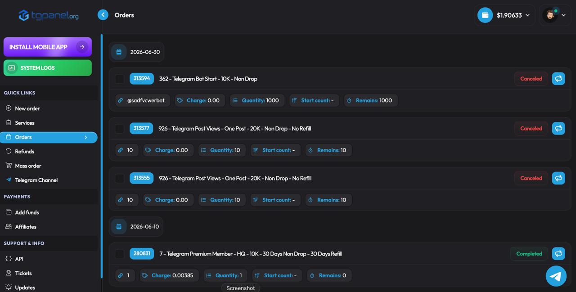Check the box for order 313577
This screenshot has width=576, height=292.
point(120,129)
